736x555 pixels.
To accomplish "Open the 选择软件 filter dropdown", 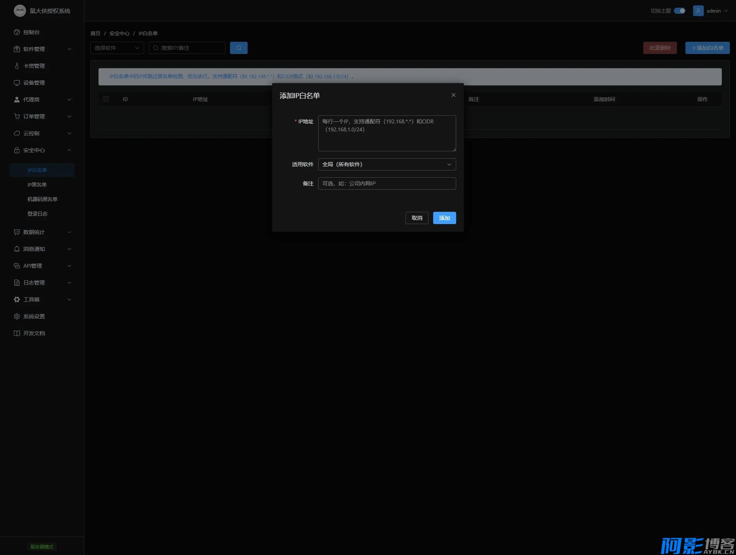I will click(x=117, y=48).
